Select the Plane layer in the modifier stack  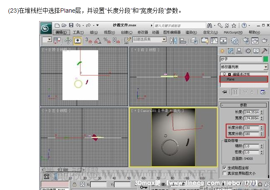pyautogui.click(x=244, y=79)
